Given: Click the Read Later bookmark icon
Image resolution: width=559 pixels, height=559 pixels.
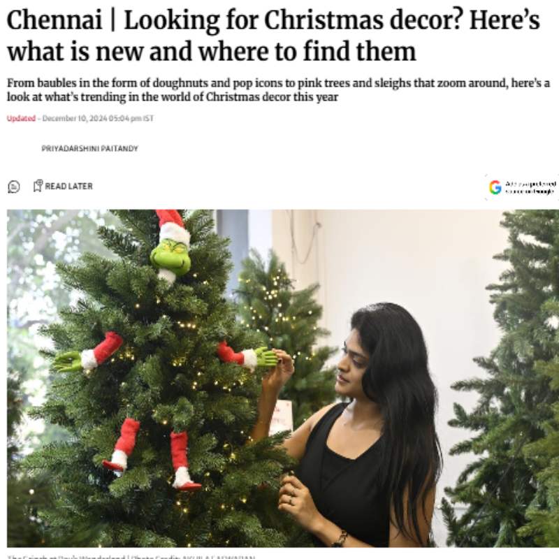Looking at the screenshot, I should click(x=38, y=186).
